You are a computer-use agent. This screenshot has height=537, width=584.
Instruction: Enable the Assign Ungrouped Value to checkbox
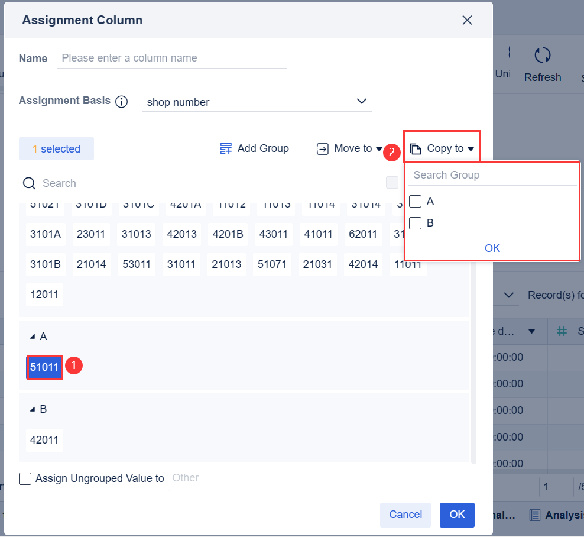25,478
